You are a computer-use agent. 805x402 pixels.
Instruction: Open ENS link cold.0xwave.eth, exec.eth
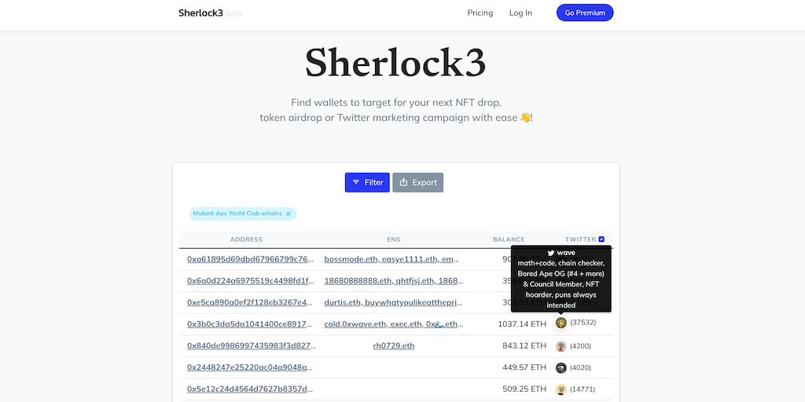393,324
